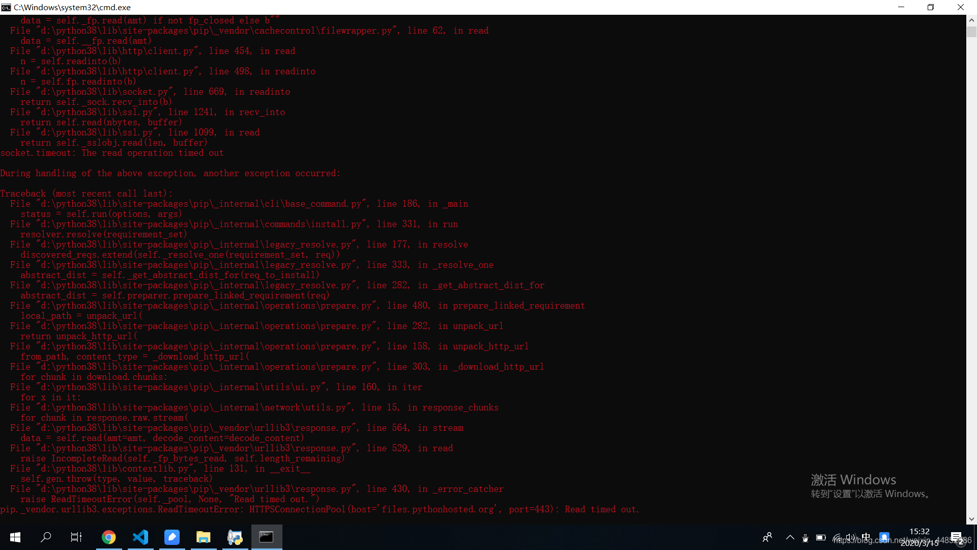The height and width of the screenshot is (550, 977).
Task: Click base_command.py line 186 entry
Action: 239,204
